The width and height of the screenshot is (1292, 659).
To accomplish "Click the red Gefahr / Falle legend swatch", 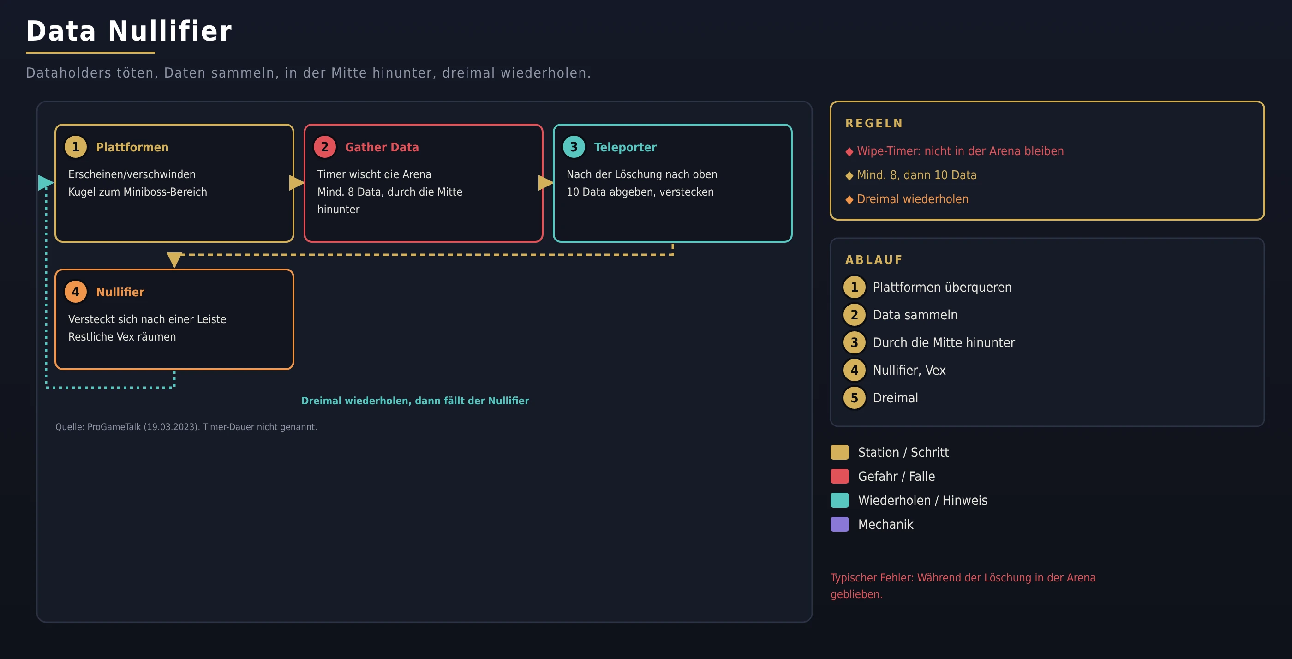I will tap(840, 476).
